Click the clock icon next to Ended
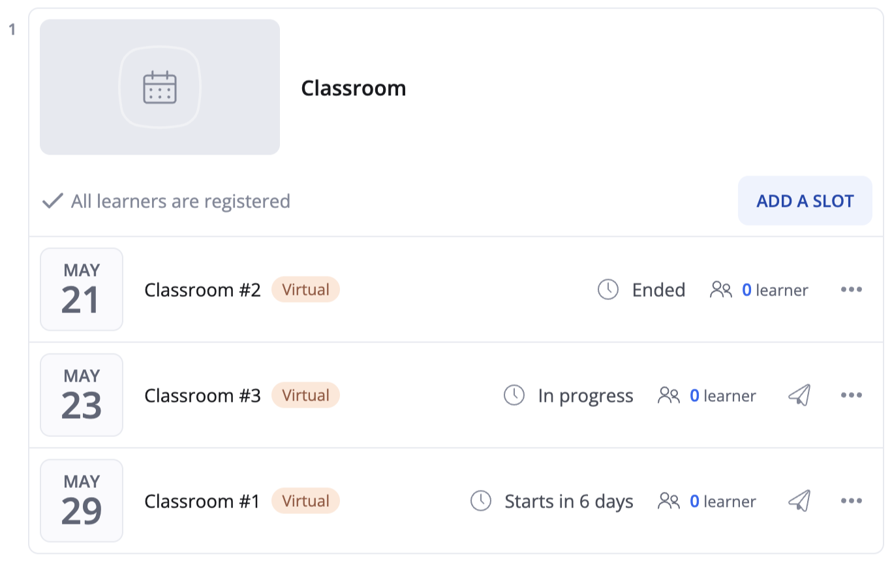892x561 pixels. coord(608,290)
